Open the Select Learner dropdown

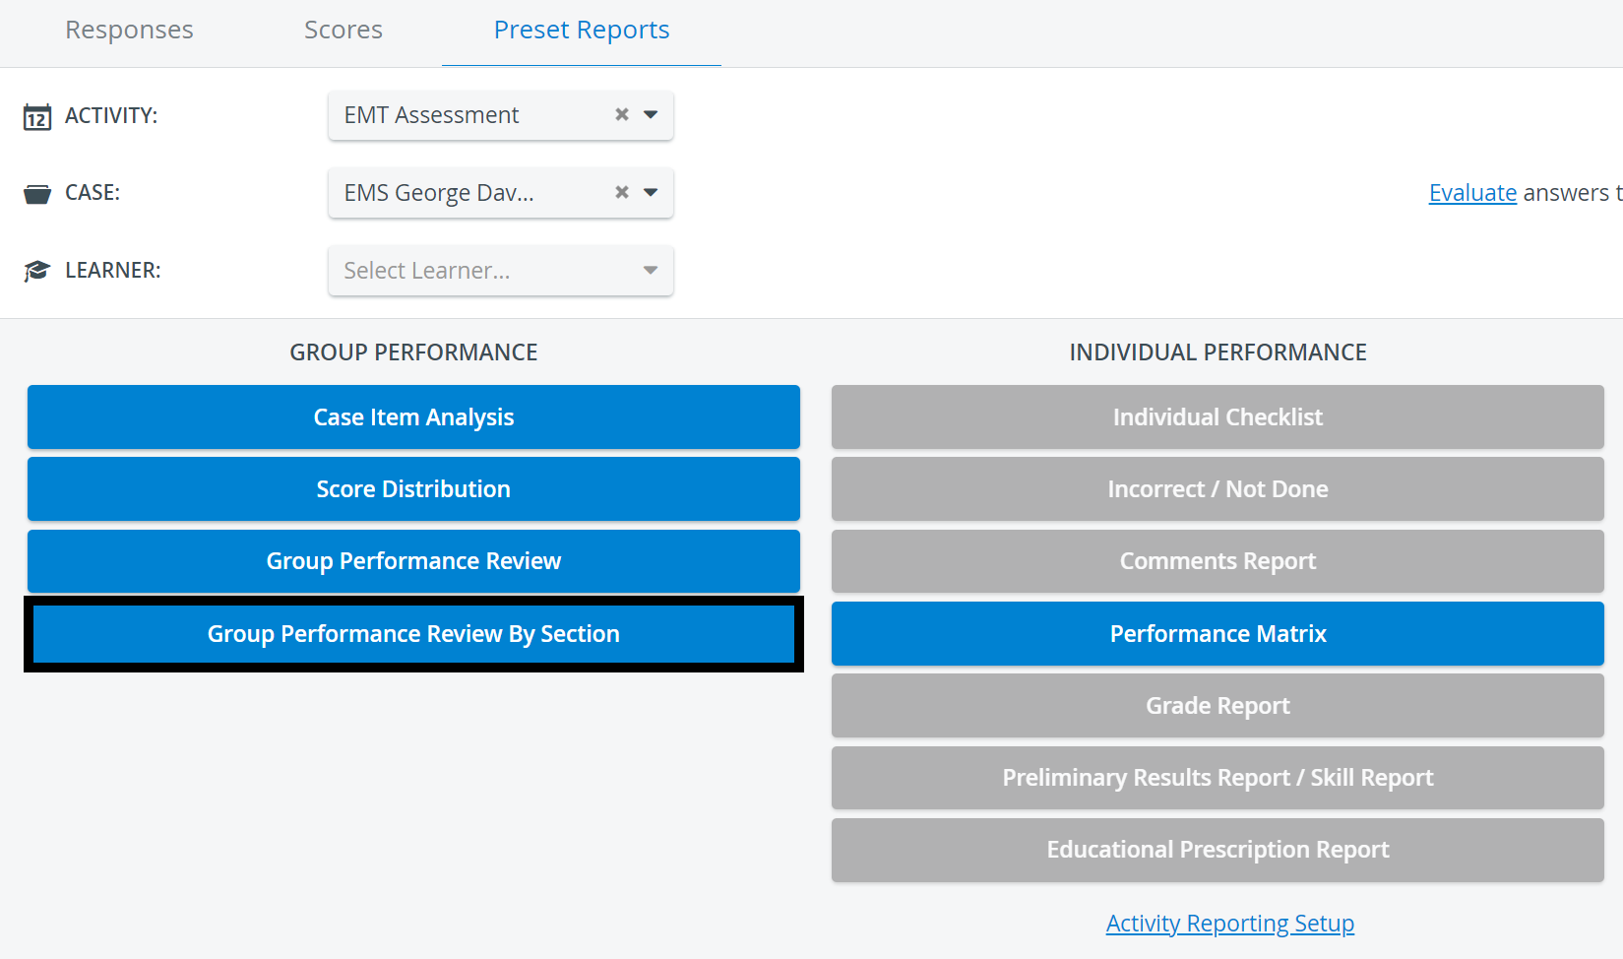(x=501, y=271)
